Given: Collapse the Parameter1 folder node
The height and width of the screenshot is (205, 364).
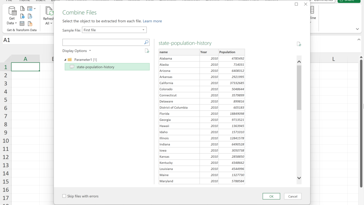Looking at the screenshot, I should (x=65, y=60).
